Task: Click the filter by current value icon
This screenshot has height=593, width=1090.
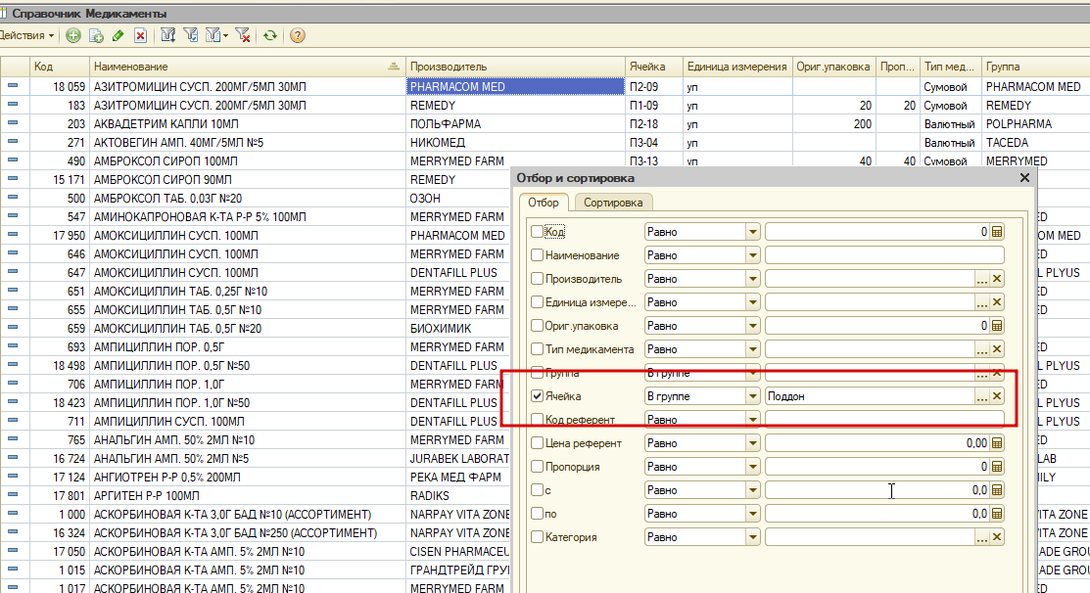Action: [190, 35]
